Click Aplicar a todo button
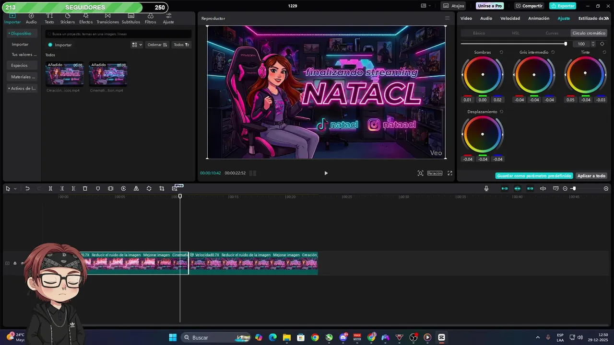Viewport: 614px width, 345px height. click(591, 176)
